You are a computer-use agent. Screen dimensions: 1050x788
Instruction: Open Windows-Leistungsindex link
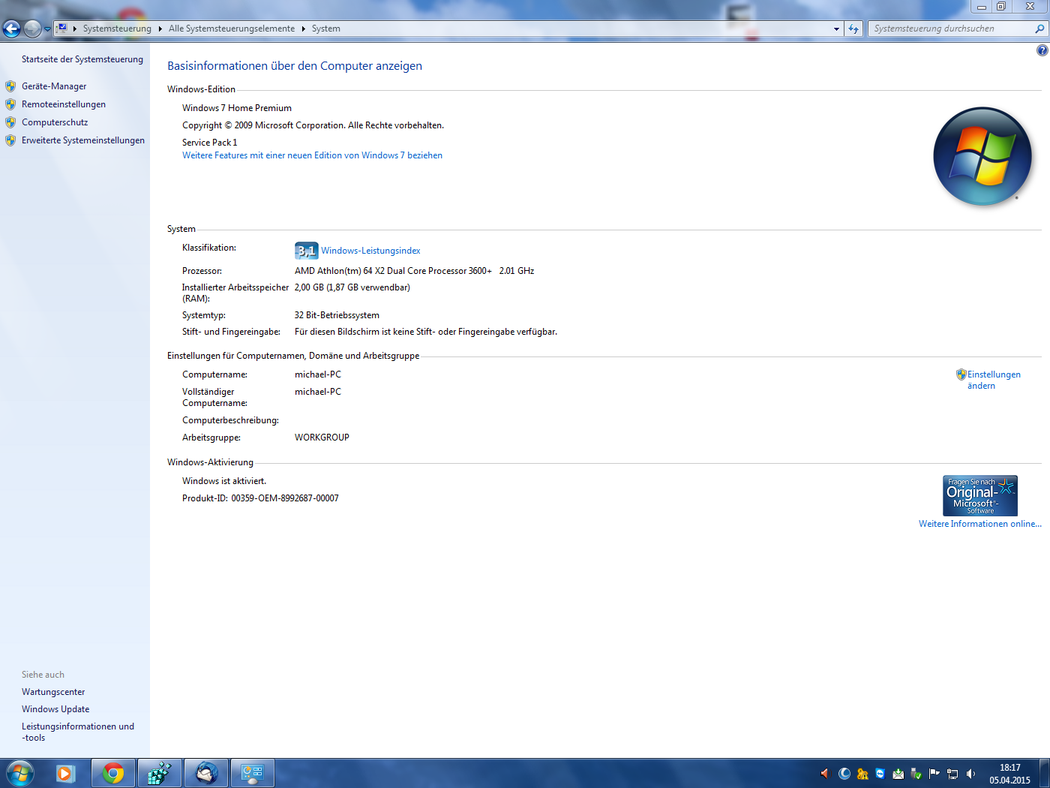(370, 251)
